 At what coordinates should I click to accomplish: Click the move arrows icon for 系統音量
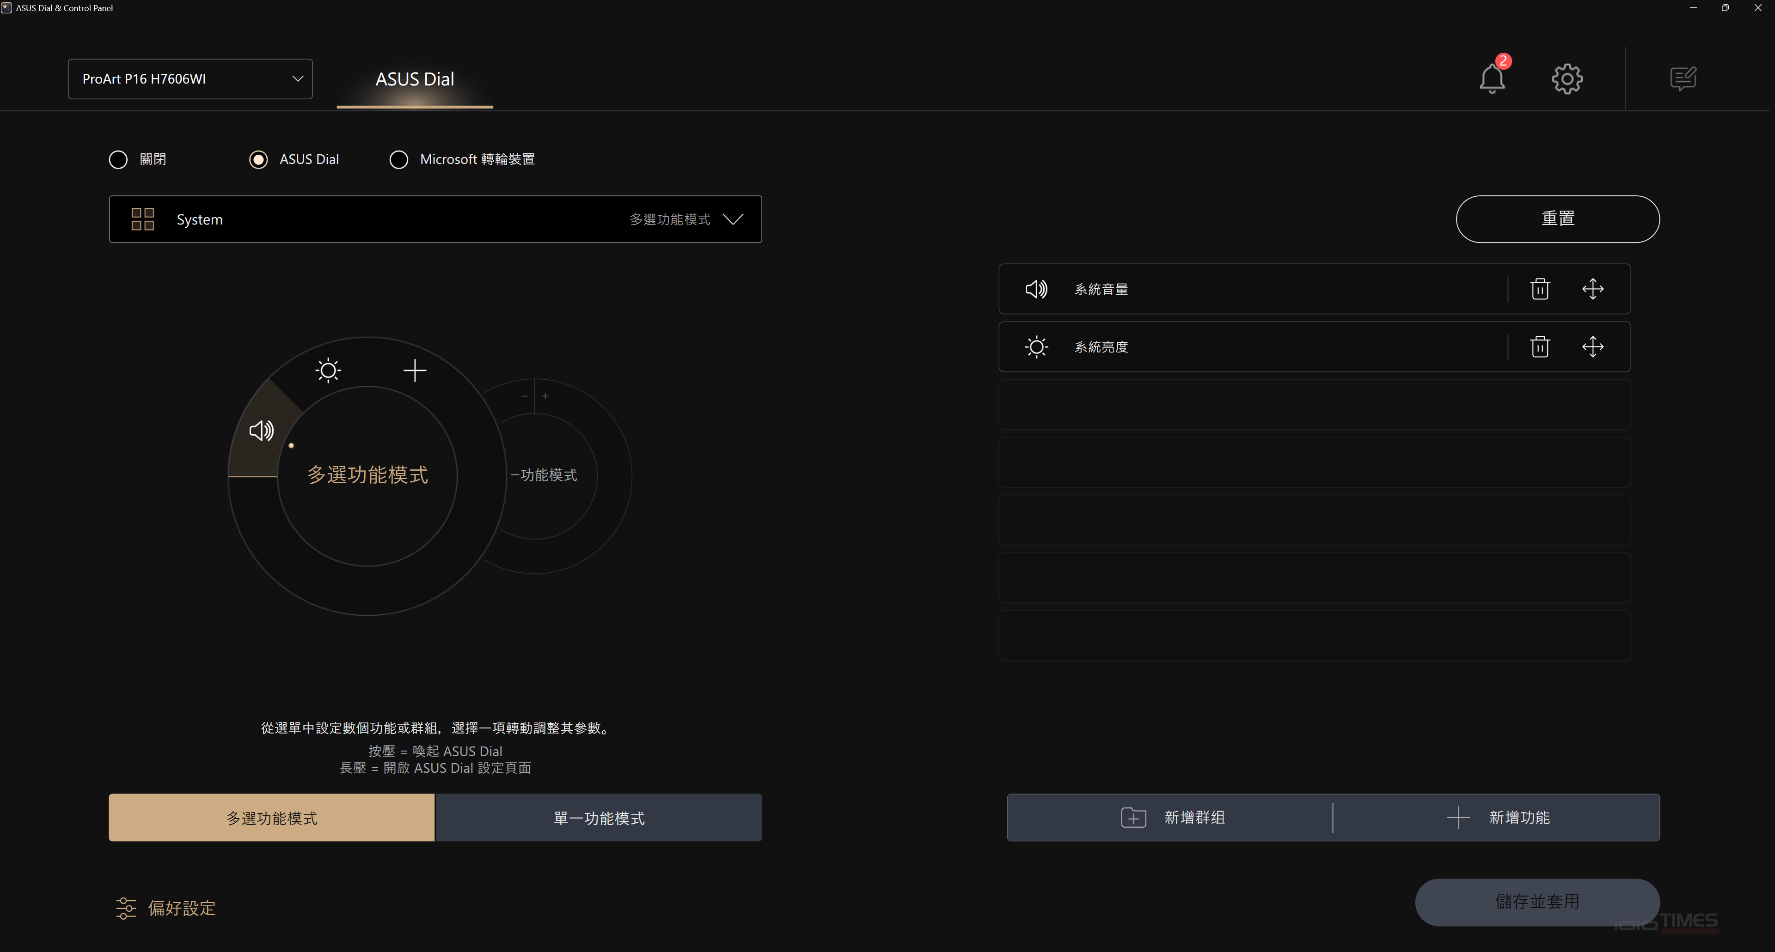[1592, 289]
